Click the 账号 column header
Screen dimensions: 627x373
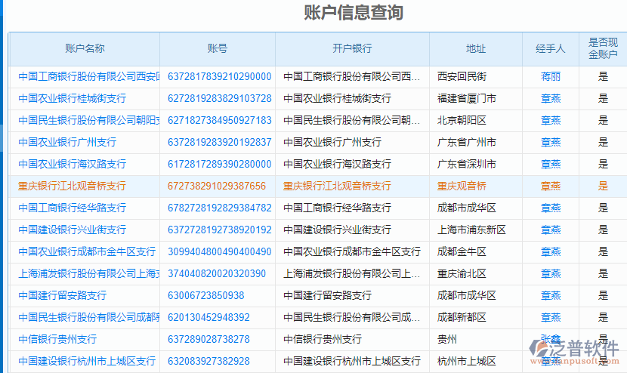pos(218,49)
